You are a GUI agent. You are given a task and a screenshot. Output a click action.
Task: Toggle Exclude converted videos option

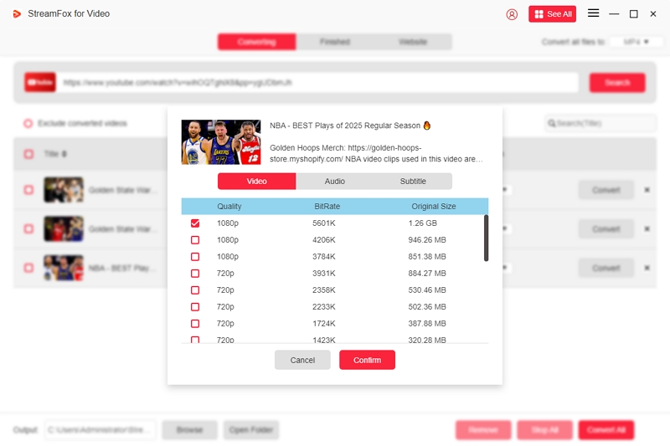(28, 123)
